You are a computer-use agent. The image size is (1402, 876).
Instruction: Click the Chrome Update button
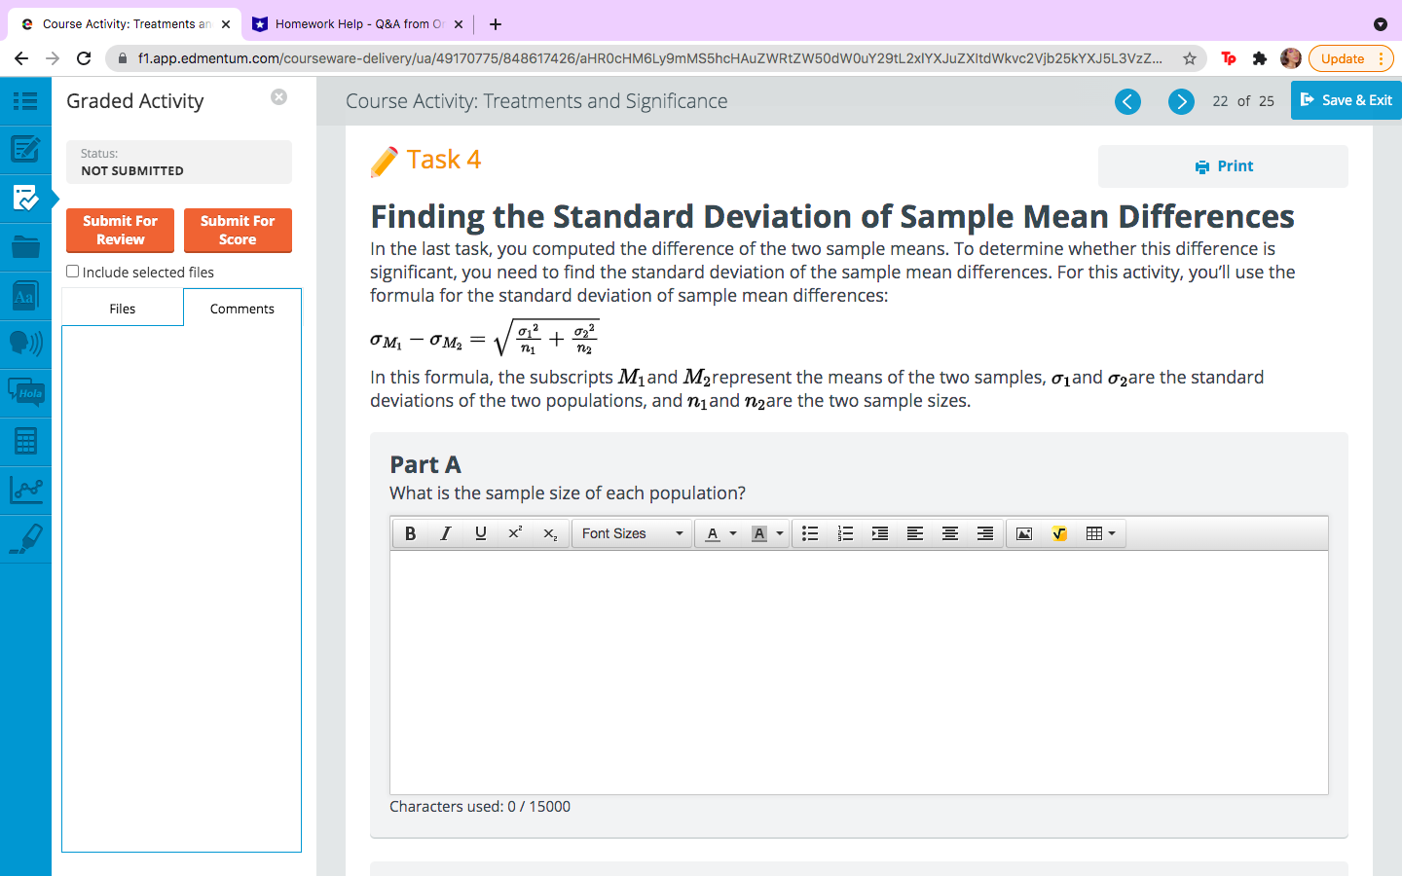pos(1351,58)
